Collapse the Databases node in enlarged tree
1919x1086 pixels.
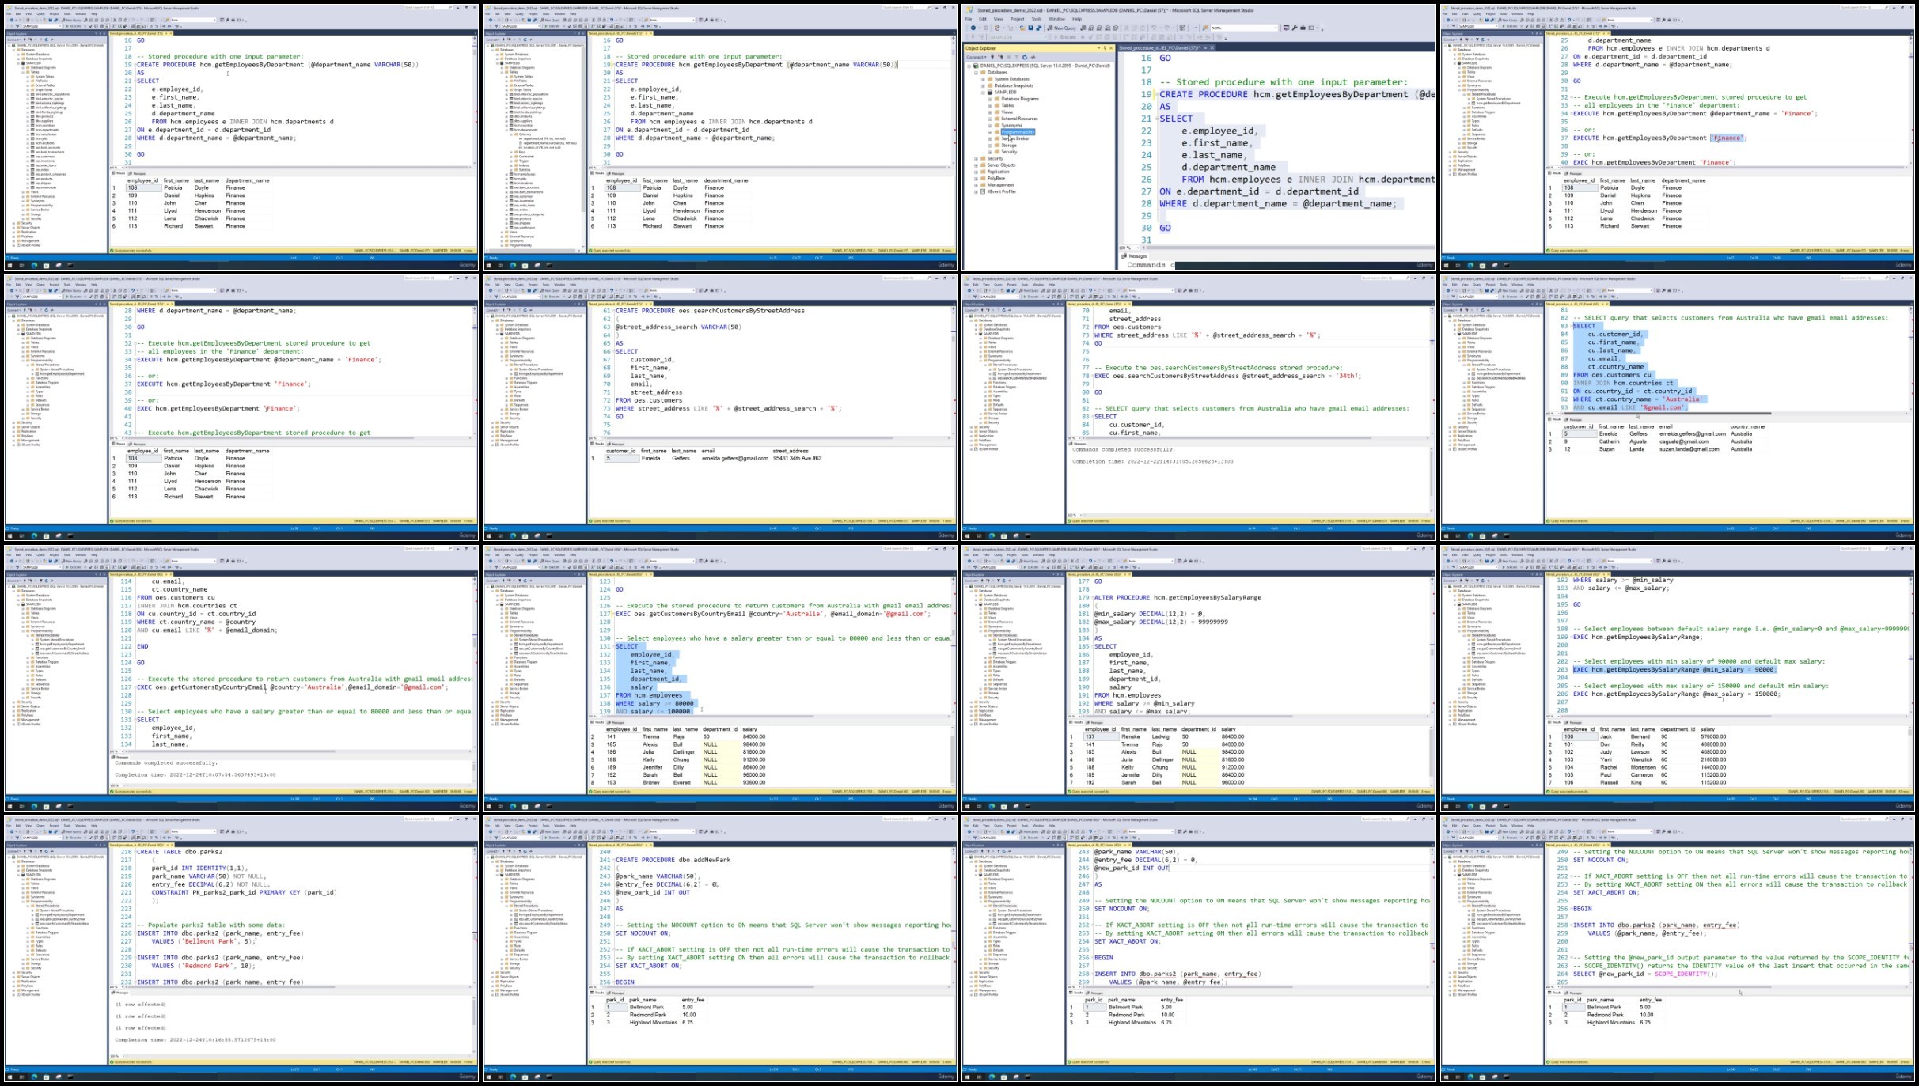pyautogui.click(x=976, y=72)
